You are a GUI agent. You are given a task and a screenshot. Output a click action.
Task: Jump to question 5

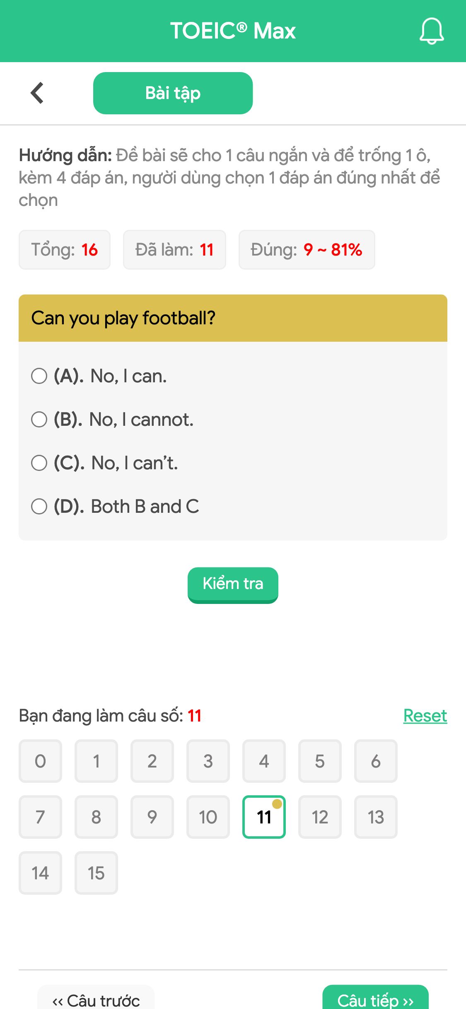coord(320,761)
